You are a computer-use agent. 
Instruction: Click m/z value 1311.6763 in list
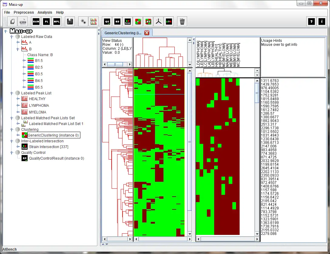pos(270,81)
